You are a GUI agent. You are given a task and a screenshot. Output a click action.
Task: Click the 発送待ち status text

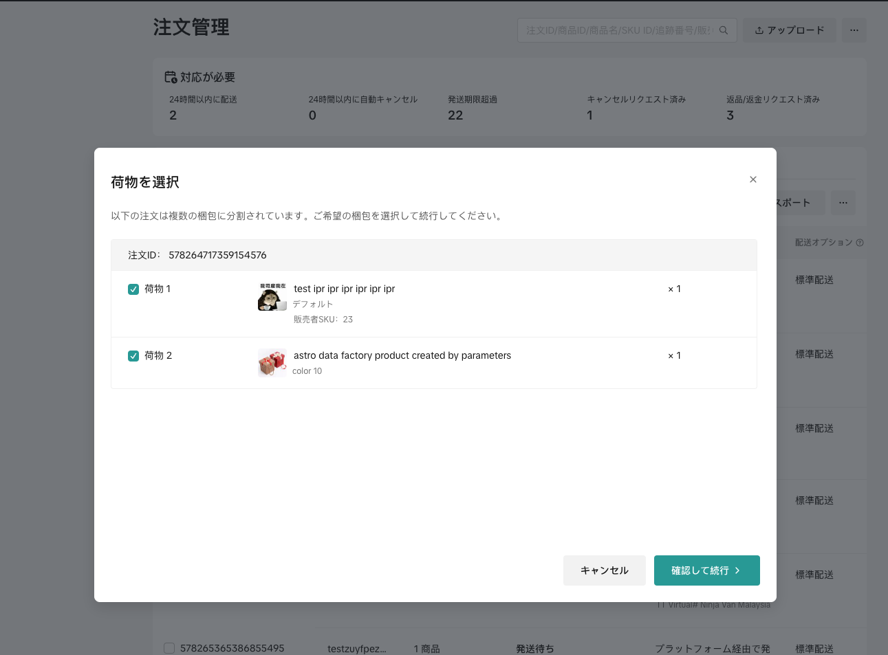[x=535, y=649]
